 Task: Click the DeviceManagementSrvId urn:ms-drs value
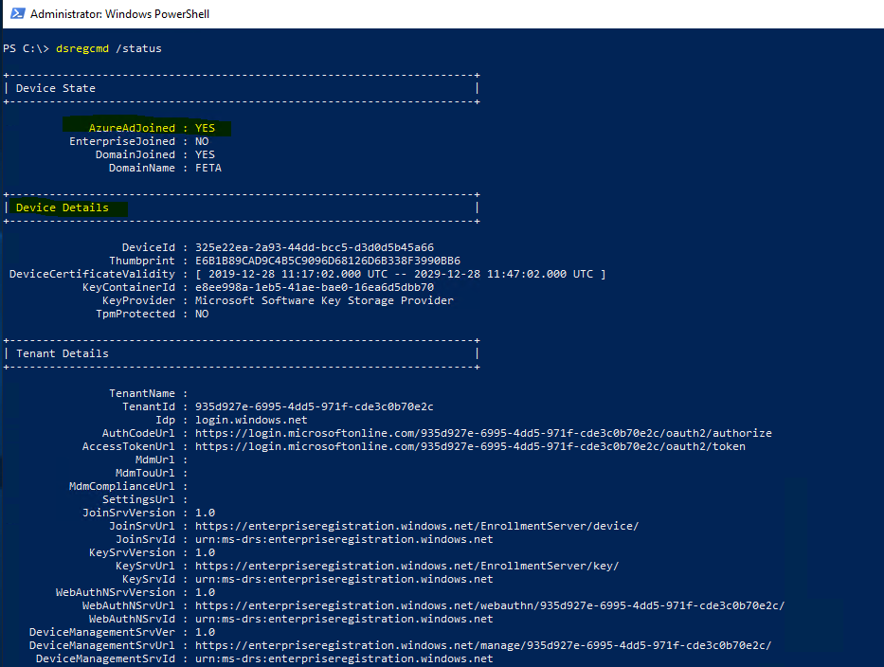tap(344, 658)
